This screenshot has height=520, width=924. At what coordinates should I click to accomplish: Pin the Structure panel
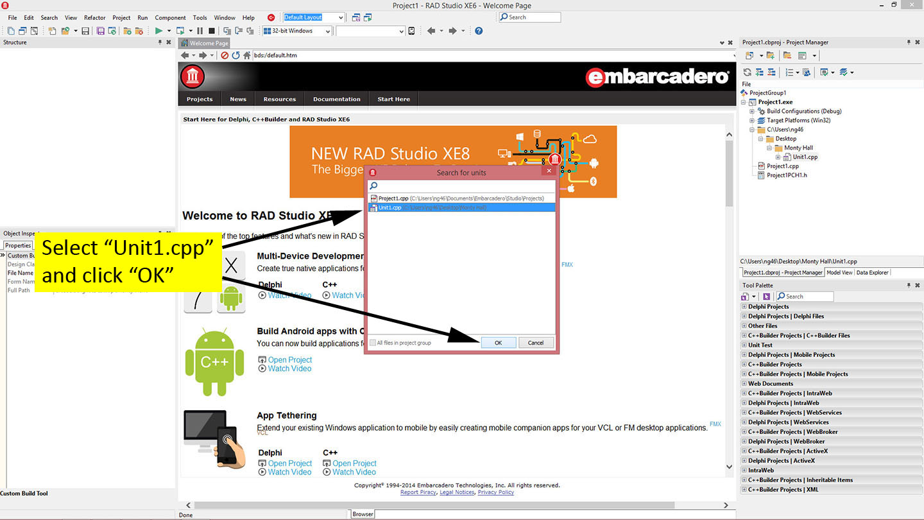click(x=160, y=42)
